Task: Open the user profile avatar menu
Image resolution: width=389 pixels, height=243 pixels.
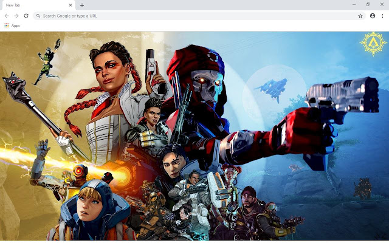Action: tap(373, 16)
